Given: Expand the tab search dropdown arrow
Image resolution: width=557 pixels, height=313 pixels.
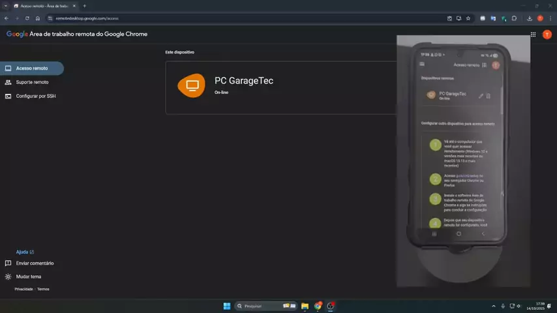Looking at the screenshot, I should pyautogui.click(x=5, y=6).
